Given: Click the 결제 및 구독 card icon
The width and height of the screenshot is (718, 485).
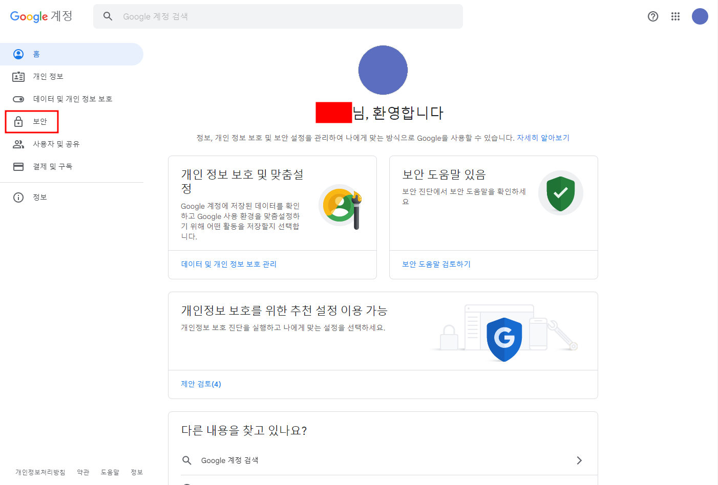Looking at the screenshot, I should [x=18, y=167].
